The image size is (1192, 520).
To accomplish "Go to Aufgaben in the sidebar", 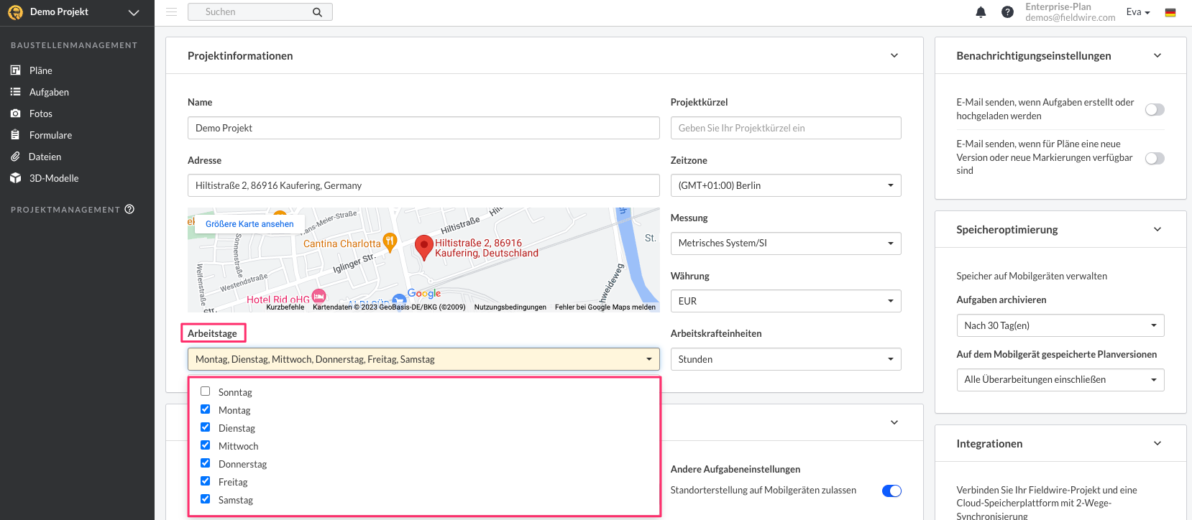I will pyautogui.click(x=49, y=92).
